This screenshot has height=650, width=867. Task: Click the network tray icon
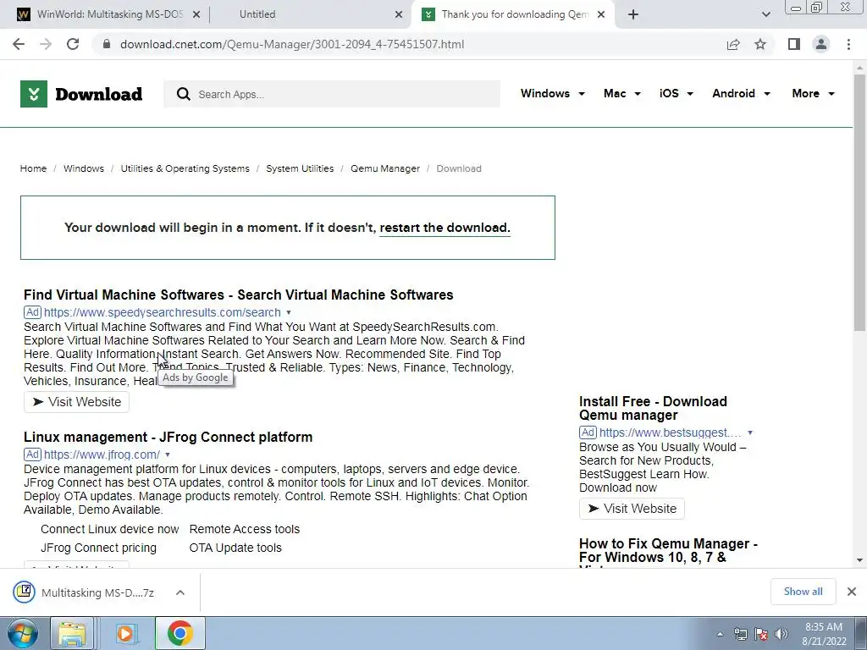coord(740,634)
